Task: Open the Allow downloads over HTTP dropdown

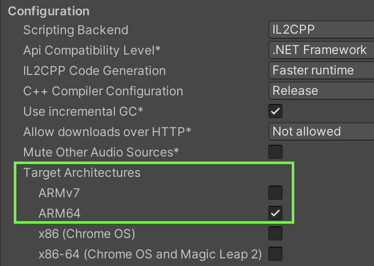Action: pyautogui.click(x=321, y=131)
